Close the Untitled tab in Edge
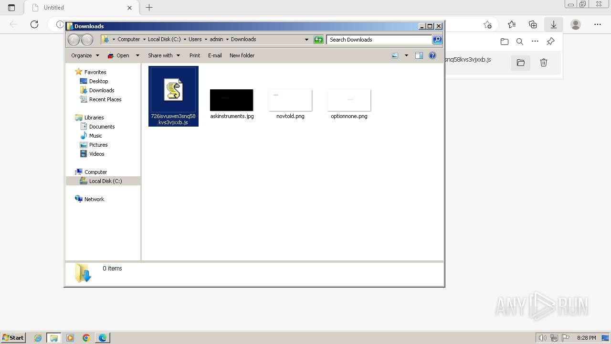The width and height of the screenshot is (611, 344). 129,8
